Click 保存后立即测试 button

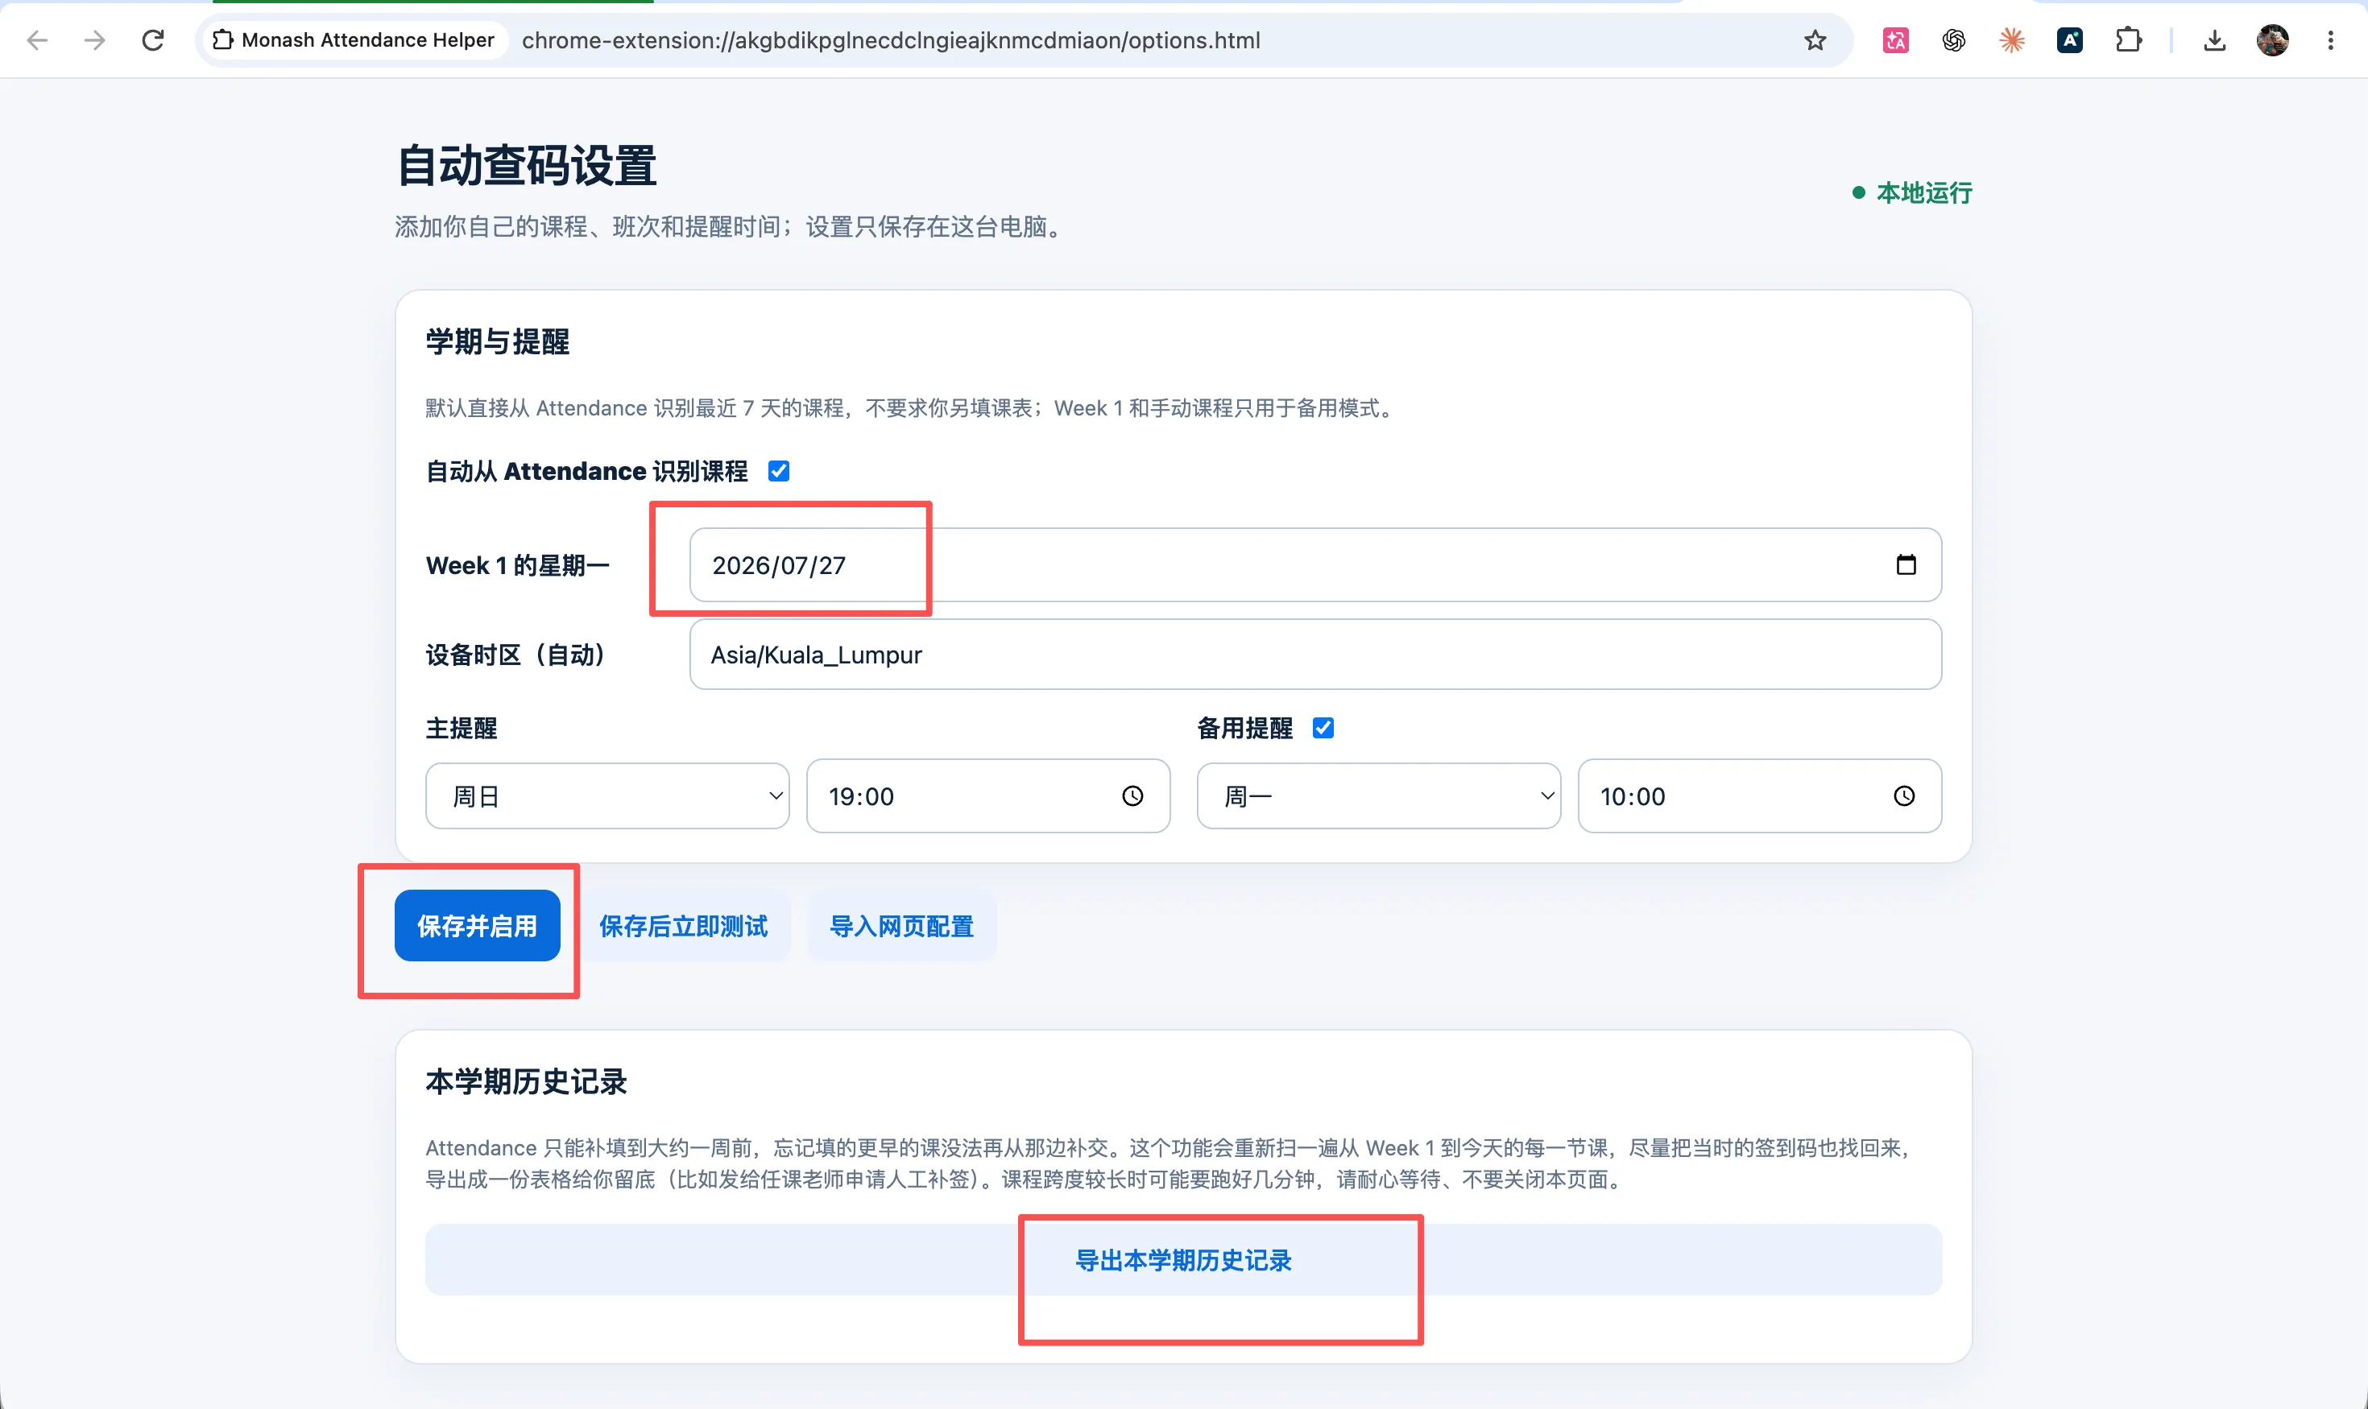pyautogui.click(x=683, y=926)
